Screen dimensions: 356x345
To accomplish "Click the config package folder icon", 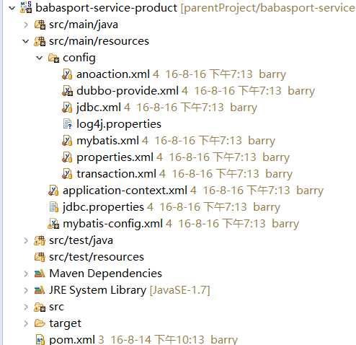I will pyautogui.click(x=53, y=58).
